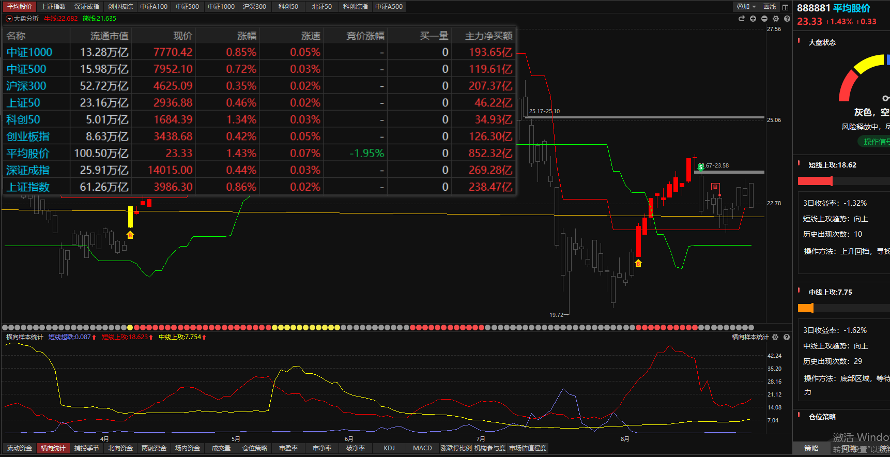Click the 25.17-25.10 gap level label

pyautogui.click(x=544, y=111)
